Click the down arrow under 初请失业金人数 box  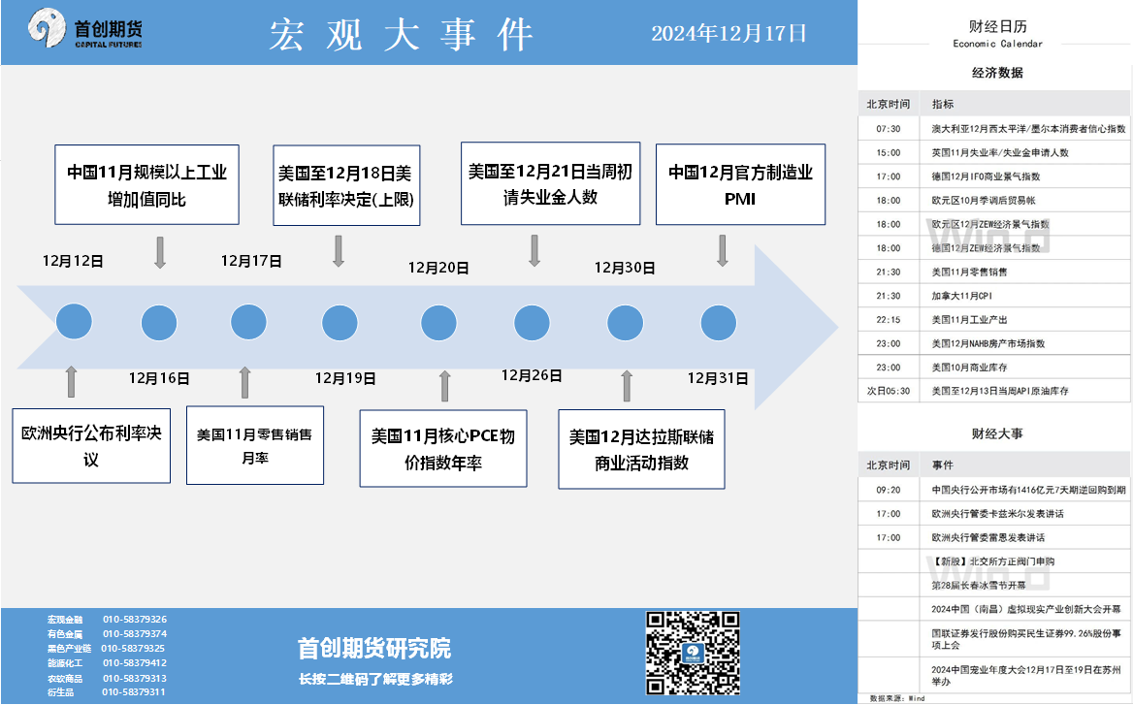[x=534, y=250]
